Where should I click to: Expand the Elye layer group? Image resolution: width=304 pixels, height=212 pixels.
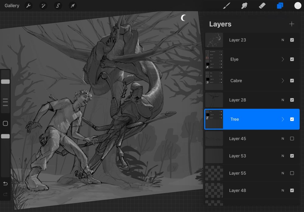click(283, 60)
